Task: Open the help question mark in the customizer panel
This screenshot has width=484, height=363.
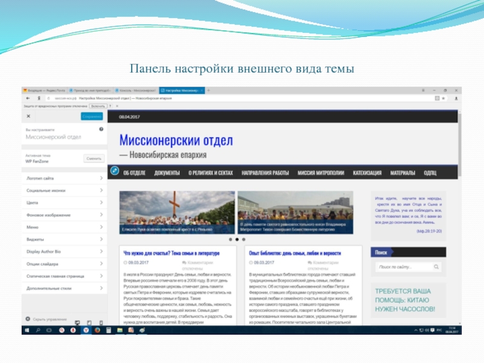Action: [101, 129]
